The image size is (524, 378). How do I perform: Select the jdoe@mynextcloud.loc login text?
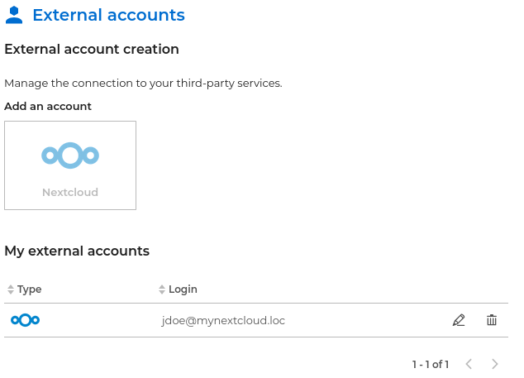point(223,320)
